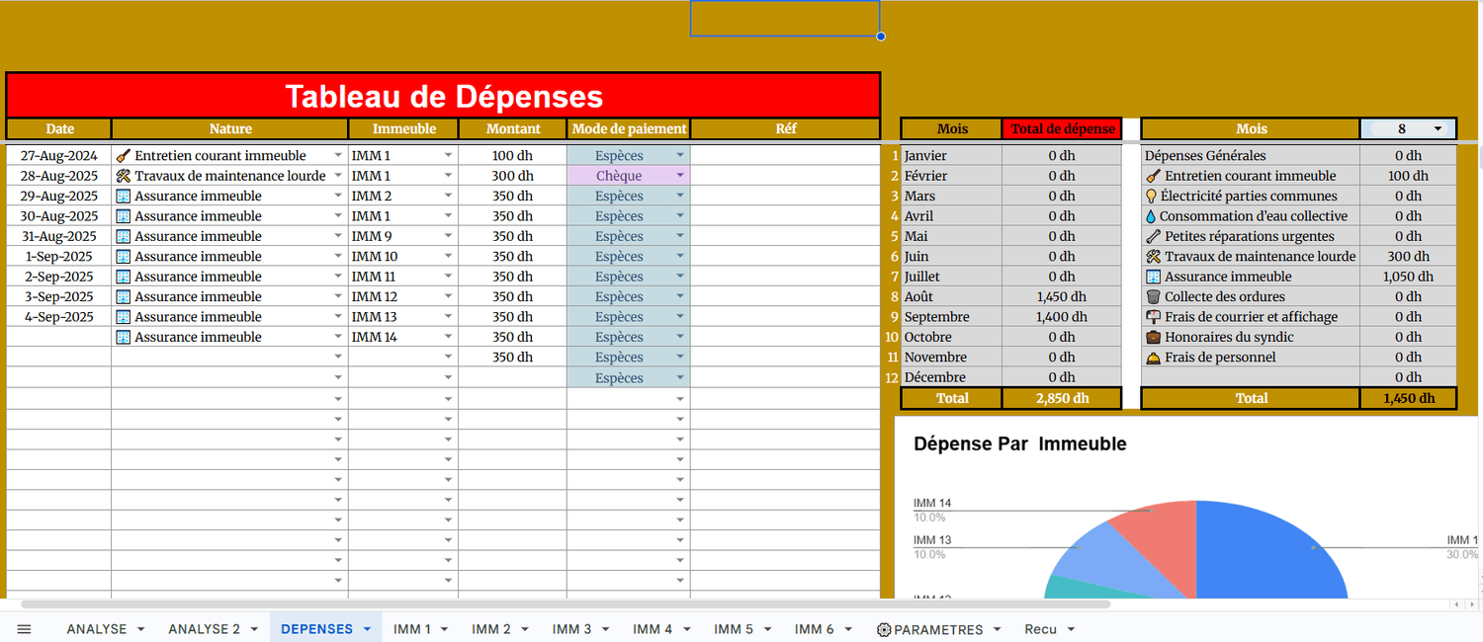Switch to the ANALYSE 2 sheet tab

(x=205, y=629)
